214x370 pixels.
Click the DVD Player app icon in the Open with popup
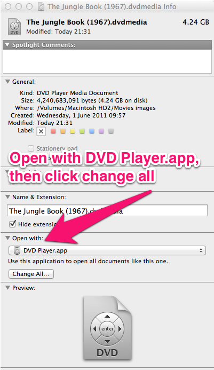(x=17, y=250)
